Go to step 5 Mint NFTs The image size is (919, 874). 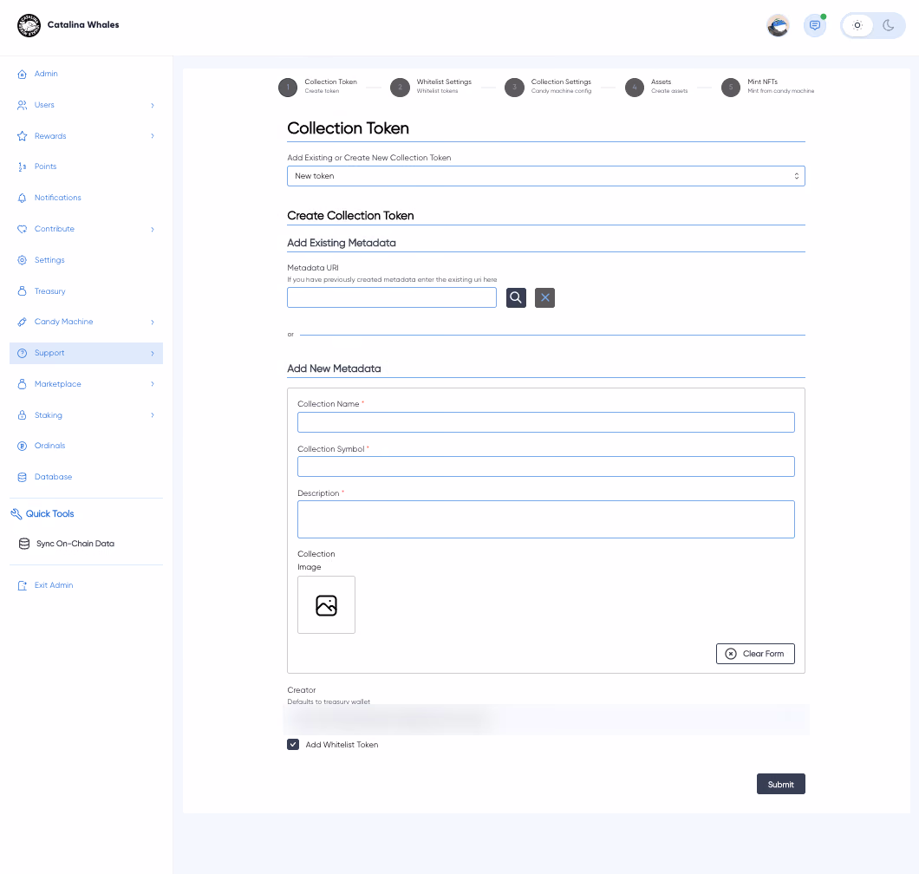pyautogui.click(x=768, y=87)
